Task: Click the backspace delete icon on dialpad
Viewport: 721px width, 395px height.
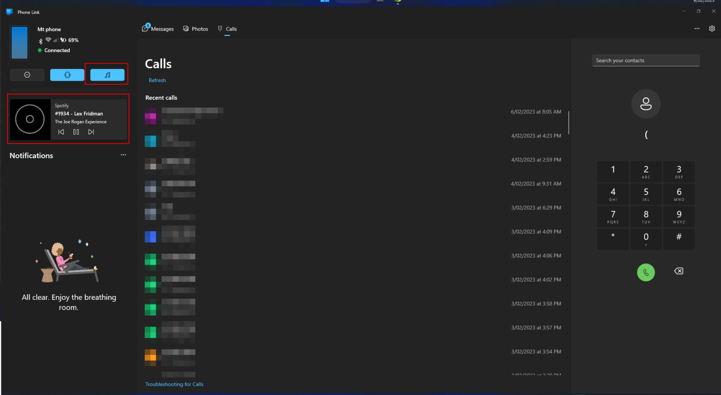Action: click(x=679, y=271)
